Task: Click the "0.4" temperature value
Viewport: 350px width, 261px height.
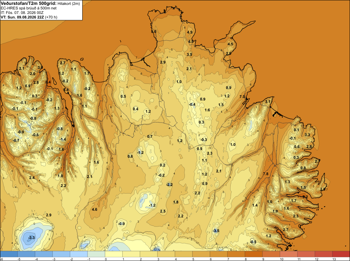Action: coord(135,109)
